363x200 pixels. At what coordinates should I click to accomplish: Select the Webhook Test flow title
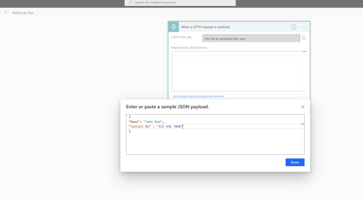click(x=23, y=13)
